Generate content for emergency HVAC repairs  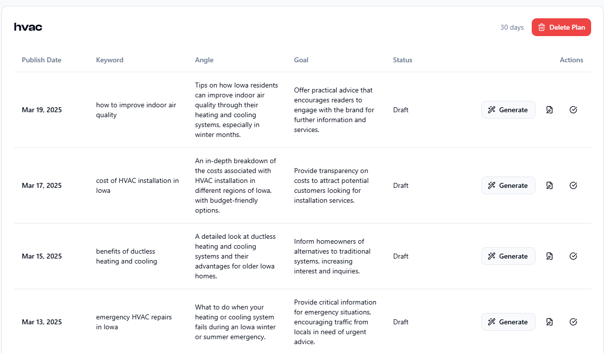508,322
